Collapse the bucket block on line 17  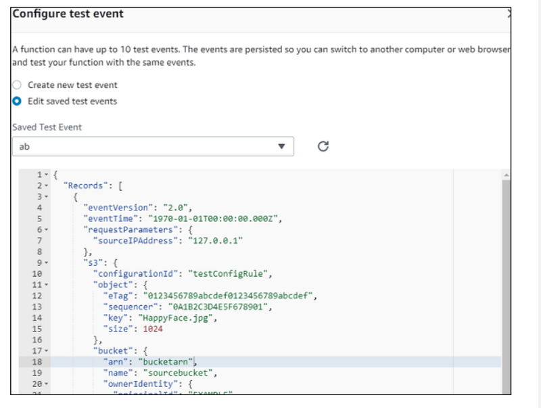pos(47,351)
